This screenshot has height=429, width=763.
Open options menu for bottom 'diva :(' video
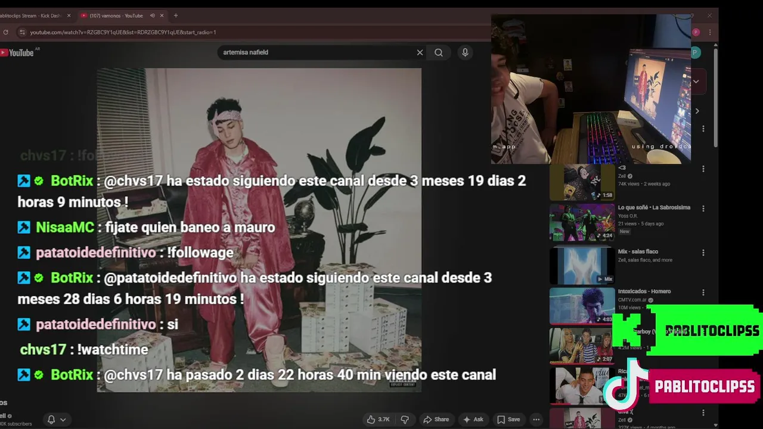703,413
